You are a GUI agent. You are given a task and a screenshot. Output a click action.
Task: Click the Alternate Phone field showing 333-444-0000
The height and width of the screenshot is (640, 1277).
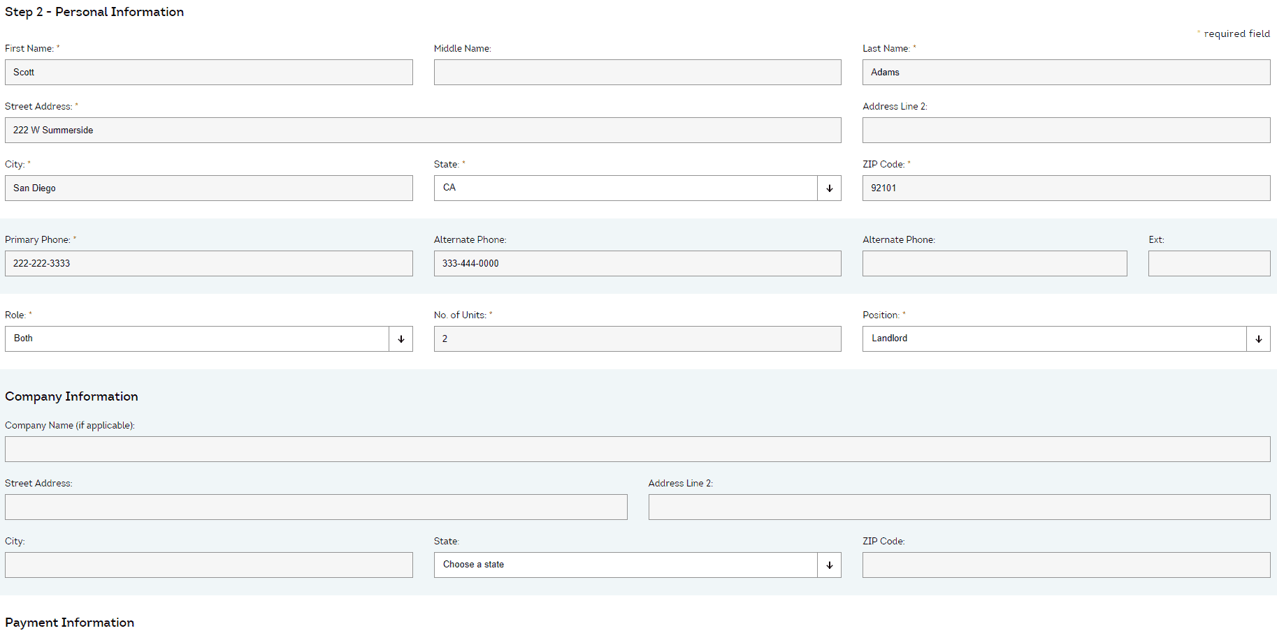click(637, 263)
